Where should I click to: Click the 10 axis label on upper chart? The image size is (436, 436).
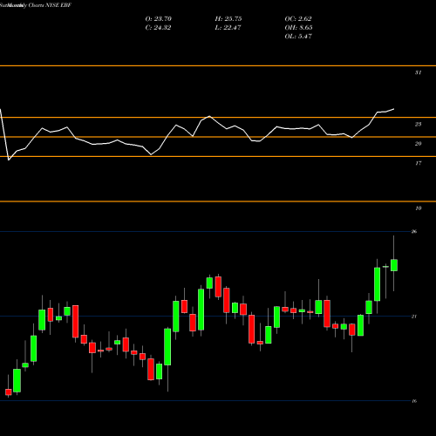click(418, 208)
